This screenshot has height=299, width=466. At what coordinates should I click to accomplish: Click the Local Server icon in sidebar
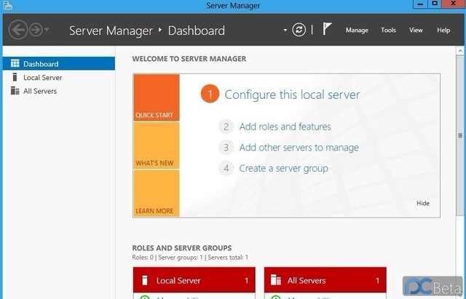[15, 77]
